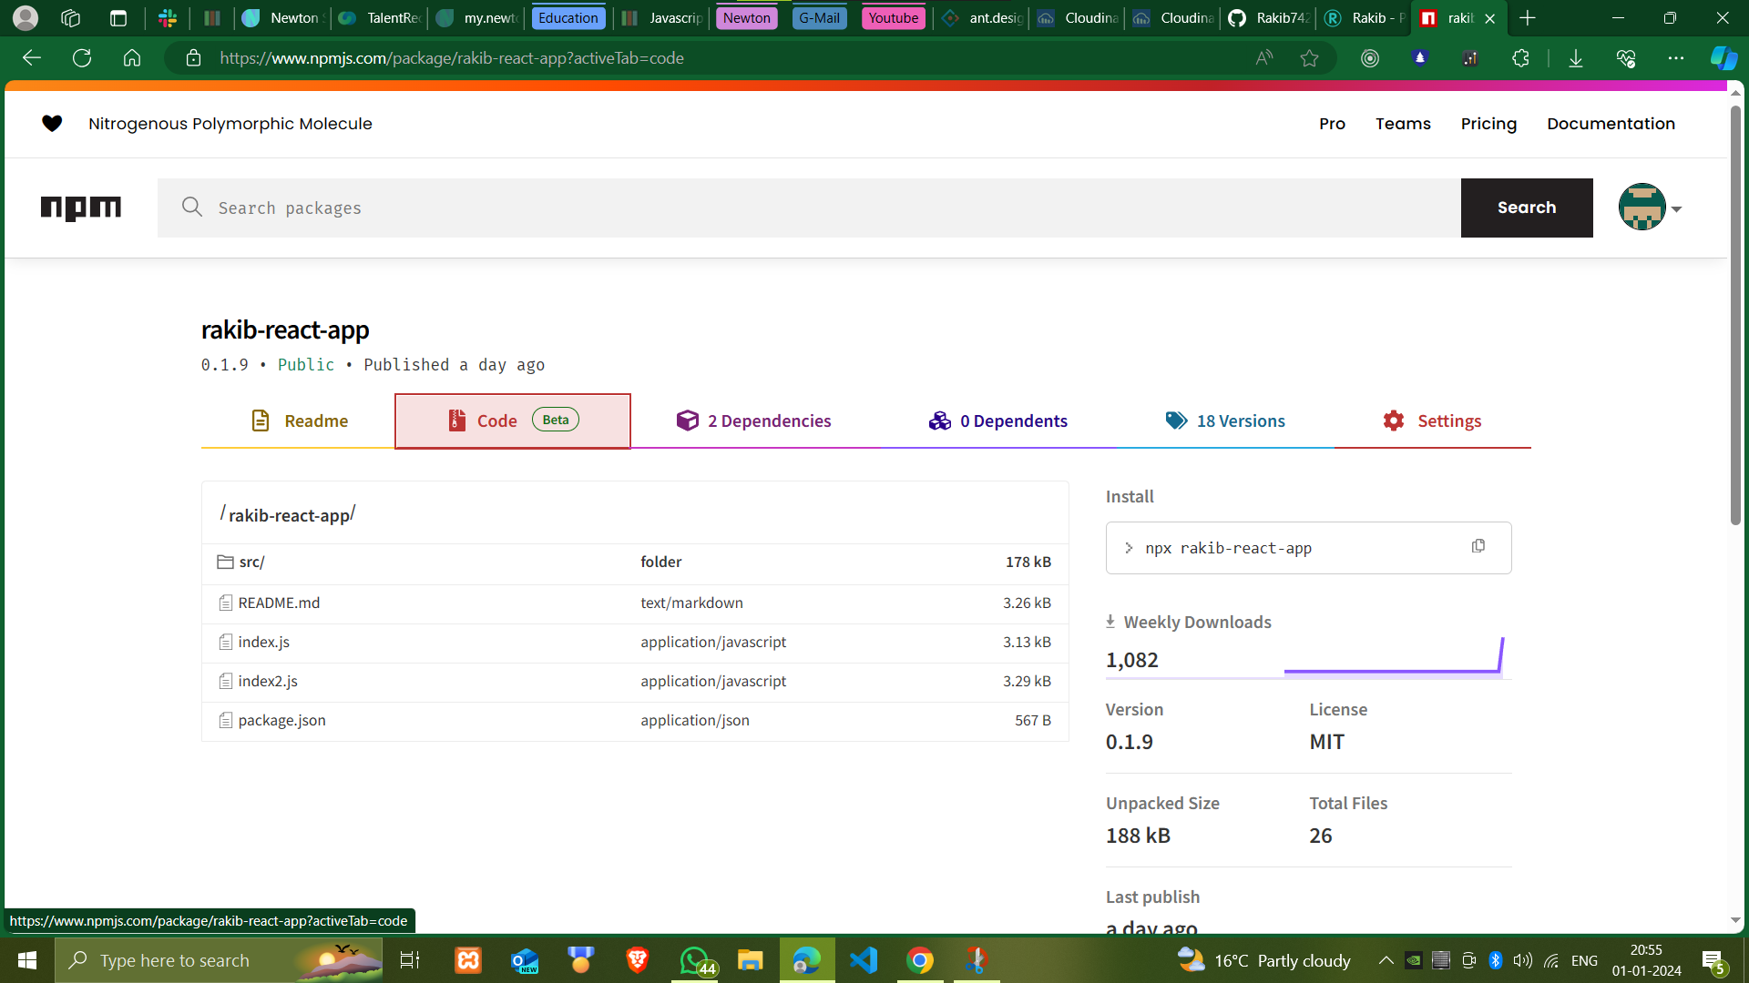Switch to the Readme tab
This screenshot has width=1749, height=983.
298,421
